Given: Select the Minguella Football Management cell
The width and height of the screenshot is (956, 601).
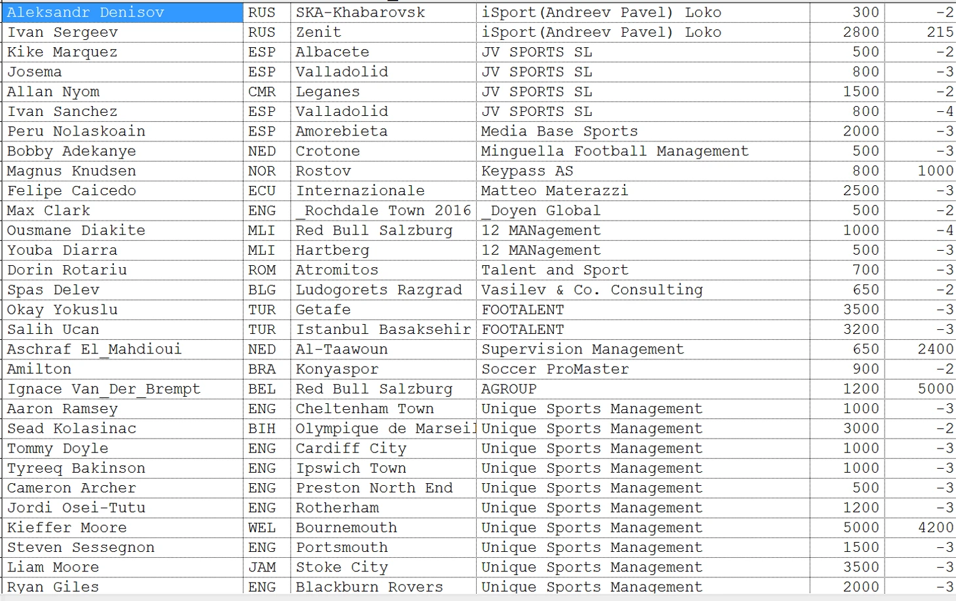Looking at the screenshot, I should [643, 151].
